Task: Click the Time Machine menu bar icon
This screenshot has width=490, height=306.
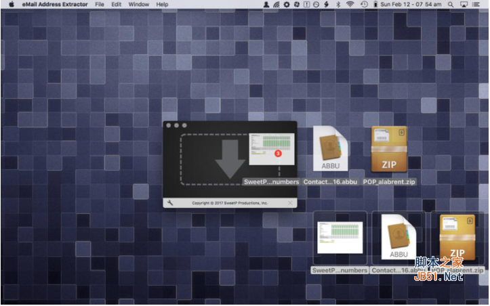Action: [x=365, y=5]
